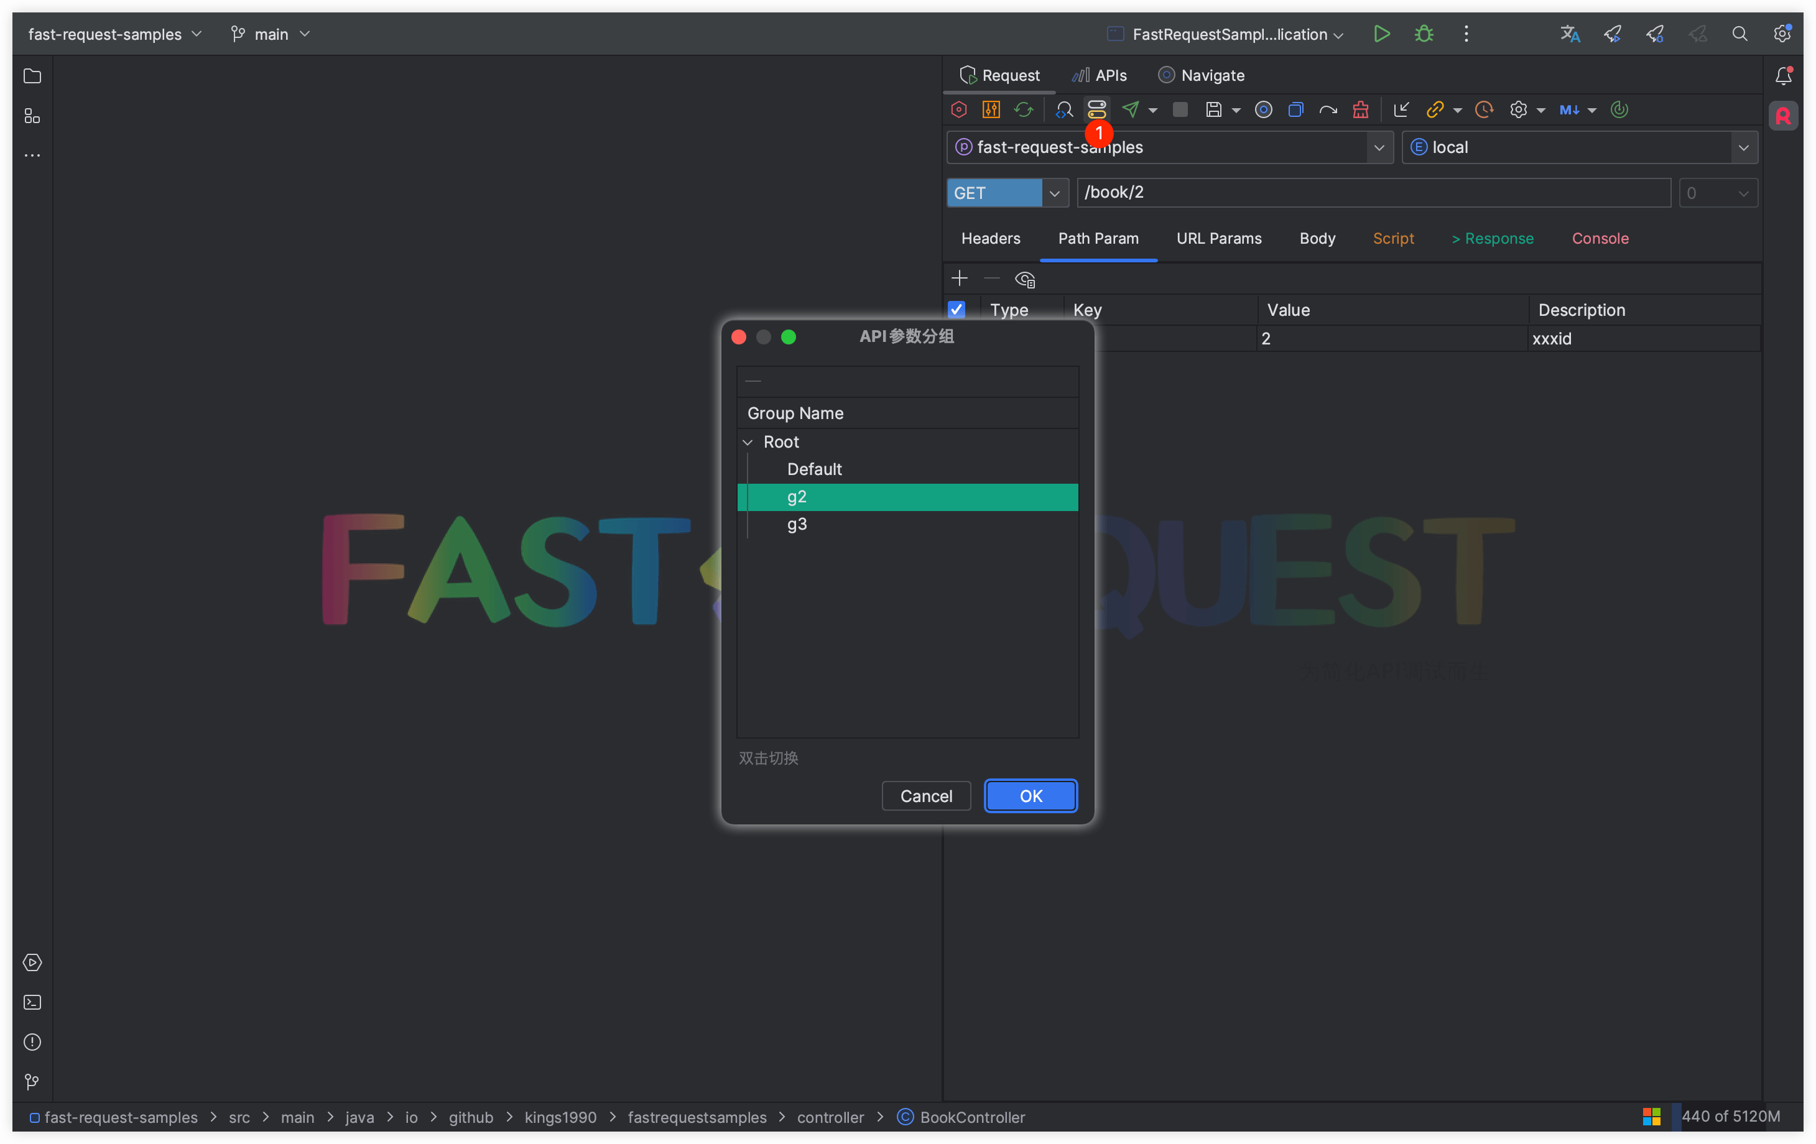Click the orange link chain icon
The width and height of the screenshot is (1816, 1144).
click(1434, 110)
